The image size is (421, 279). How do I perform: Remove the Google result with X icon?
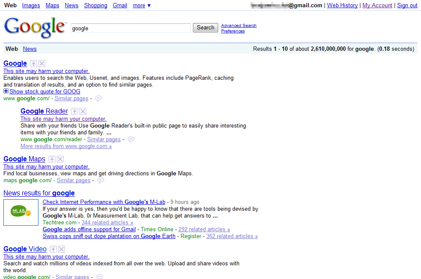[42, 64]
